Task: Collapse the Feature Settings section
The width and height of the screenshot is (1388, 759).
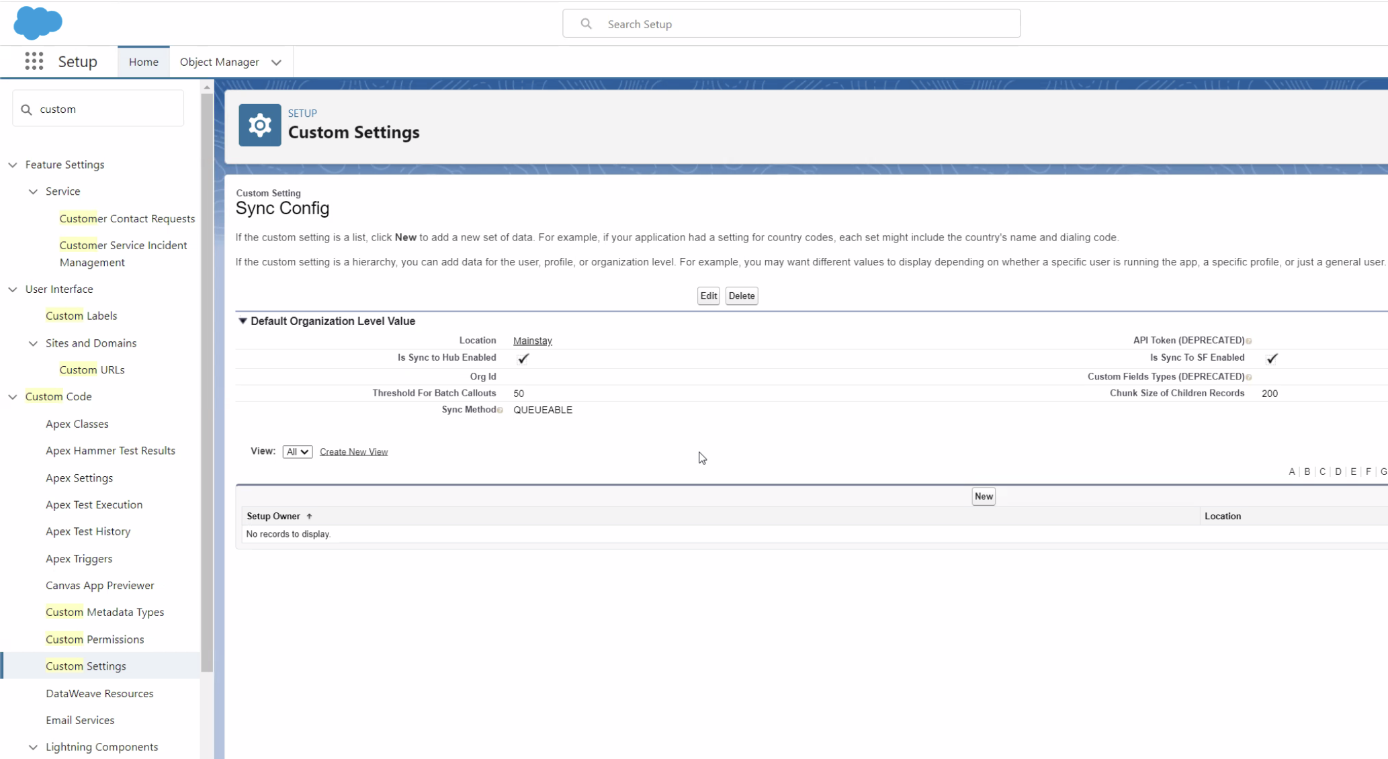Action: pyautogui.click(x=13, y=165)
